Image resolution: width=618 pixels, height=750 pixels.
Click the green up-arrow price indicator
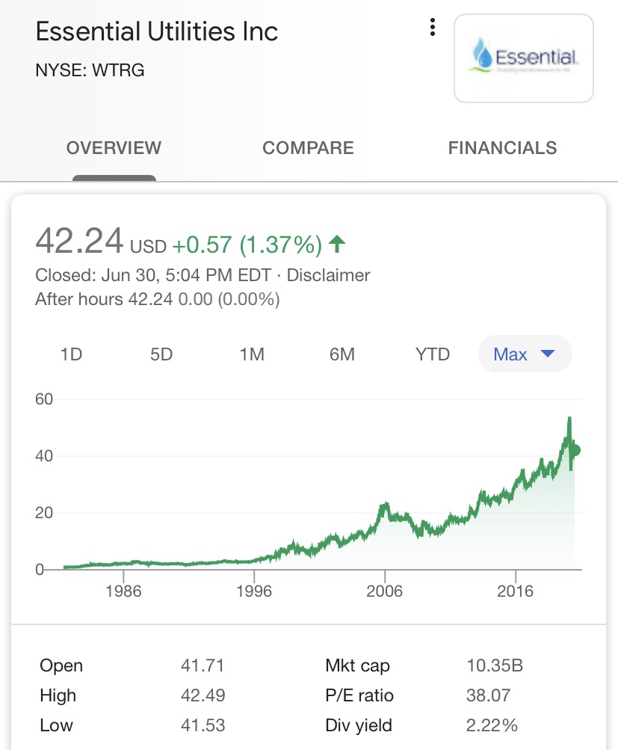338,244
